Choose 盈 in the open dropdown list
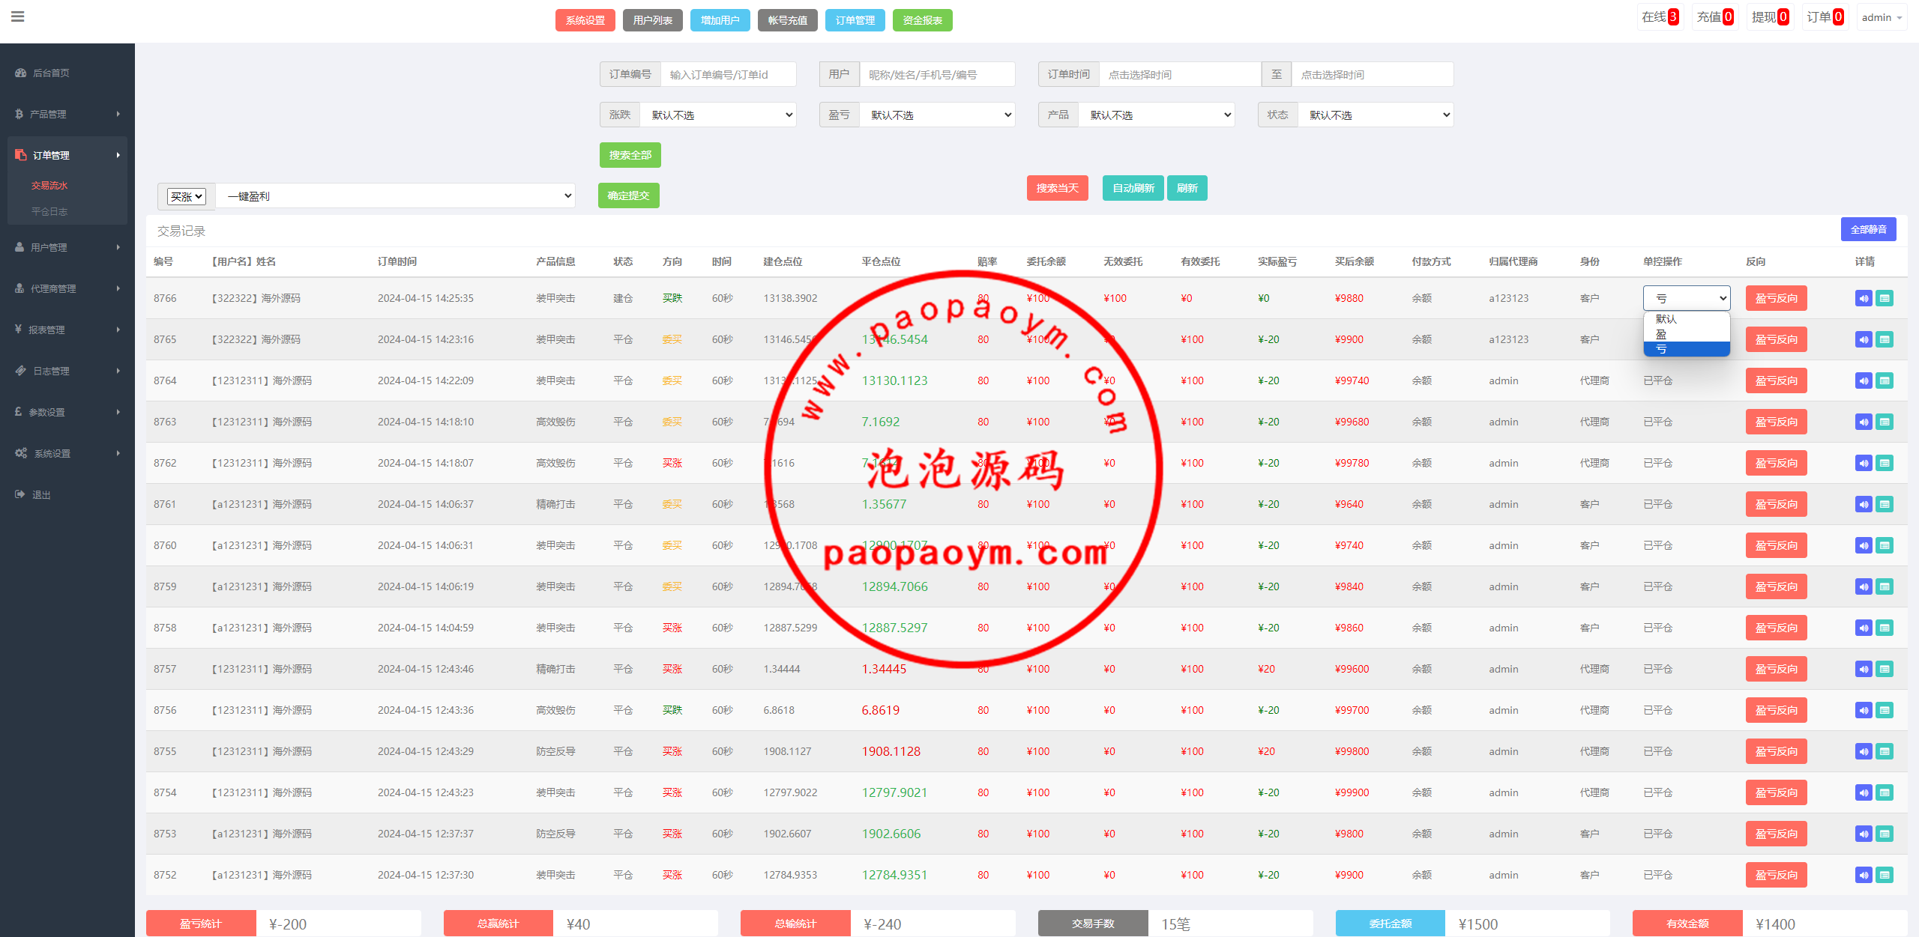The height and width of the screenshot is (937, 1919). click(1687, 334)
